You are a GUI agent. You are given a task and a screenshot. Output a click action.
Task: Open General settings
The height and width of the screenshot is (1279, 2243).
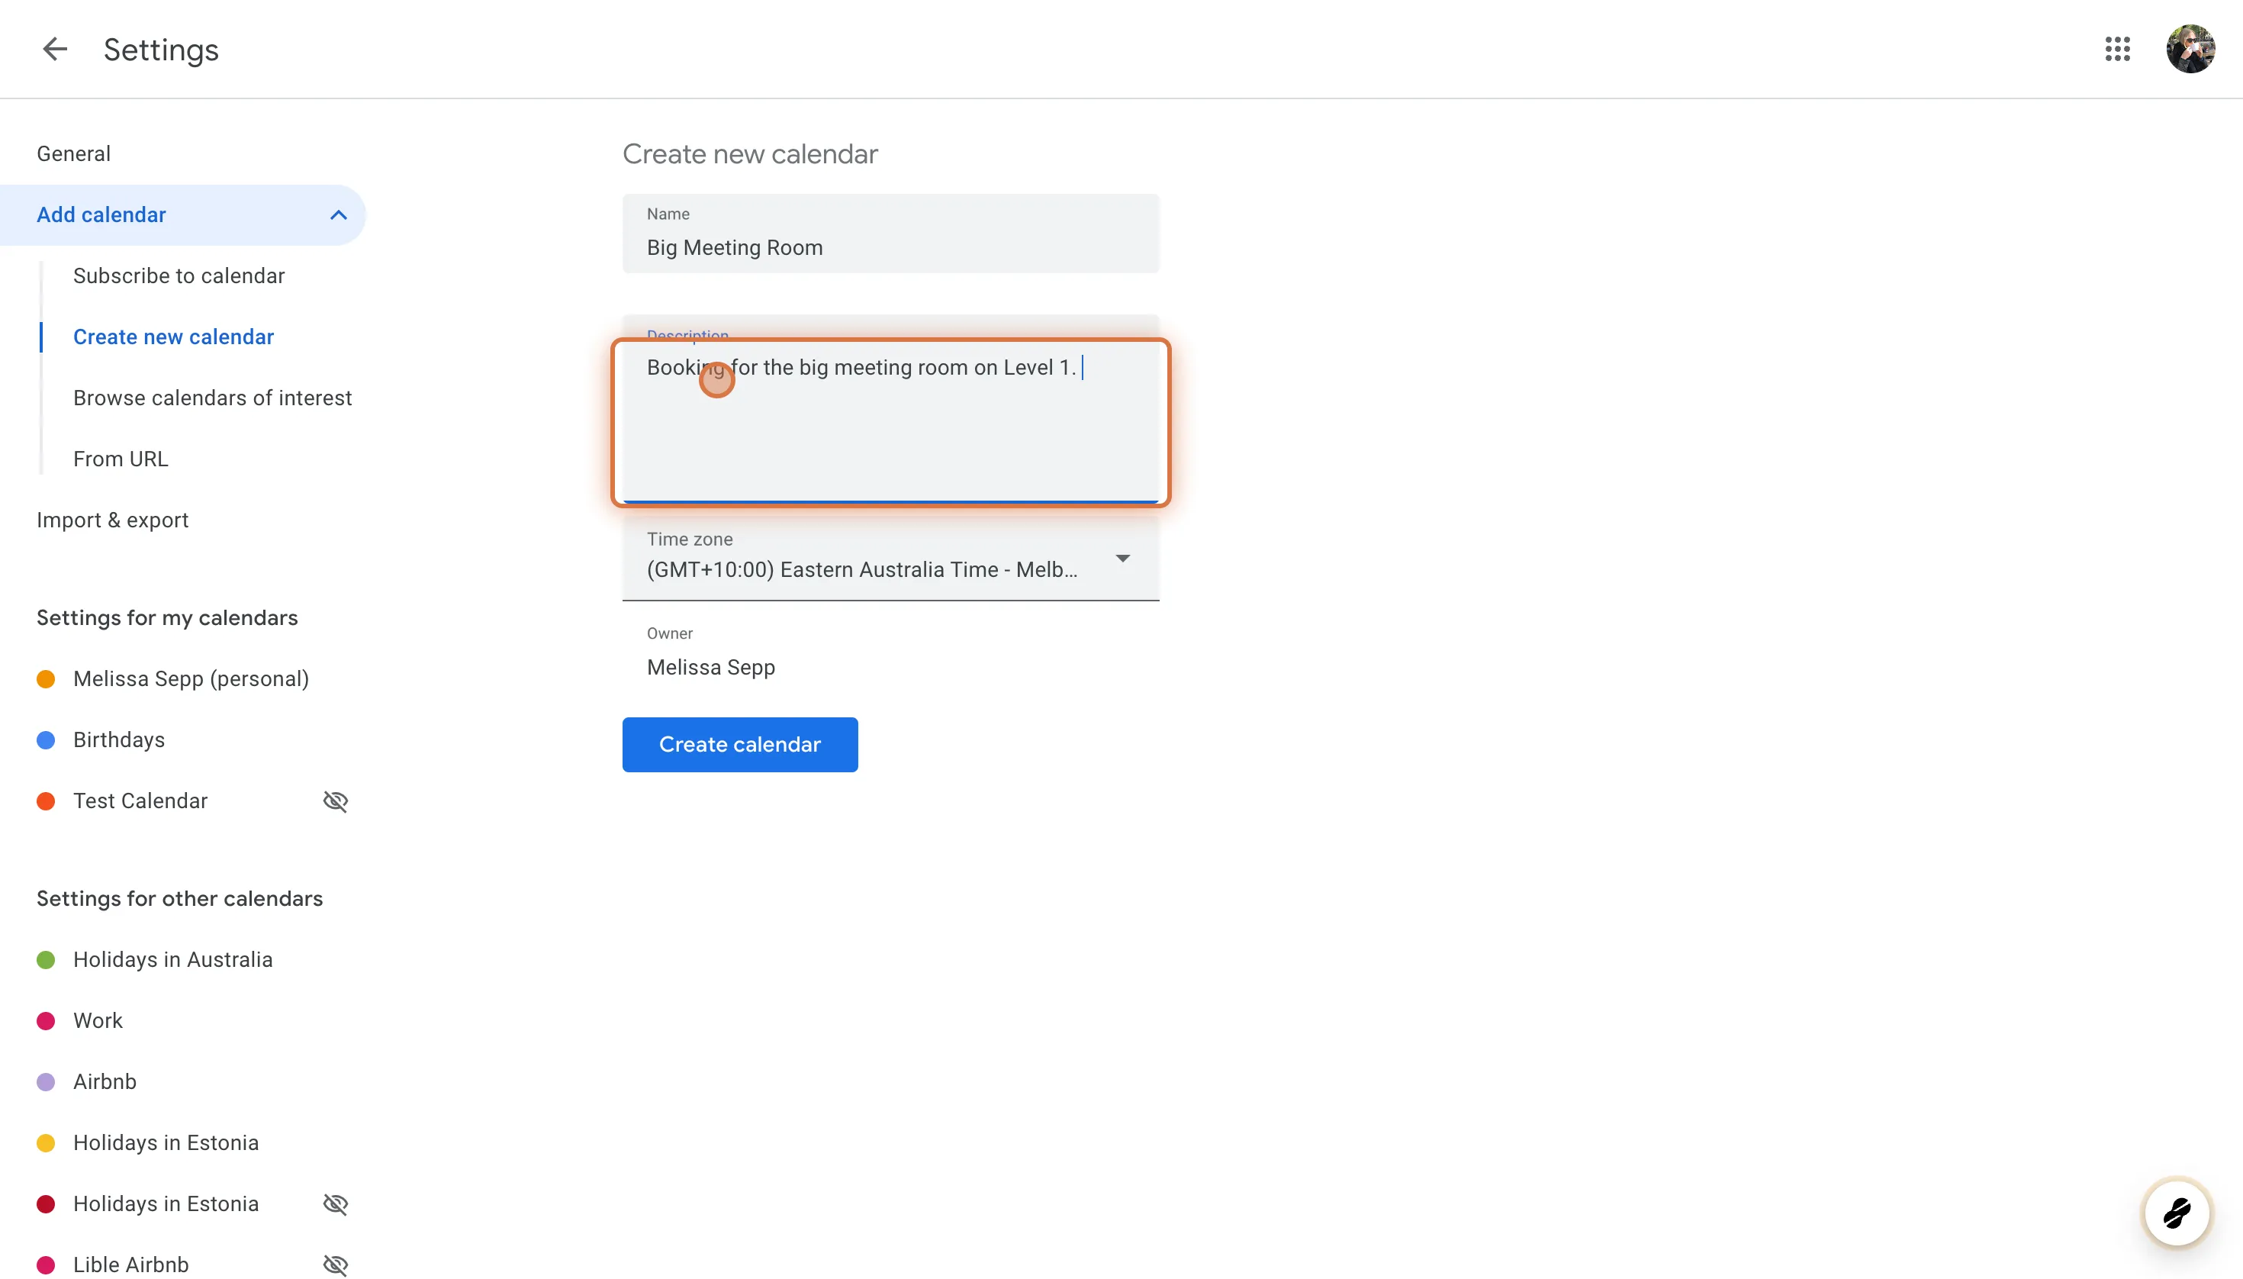[74, 153]
